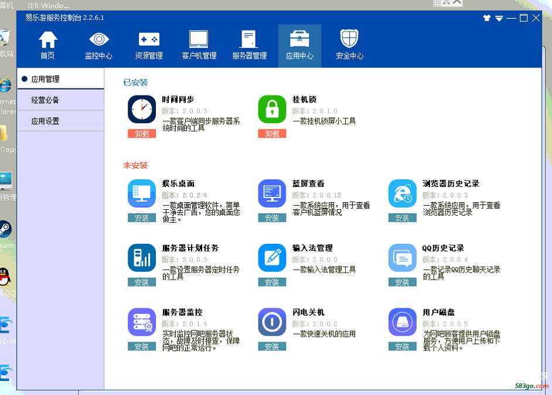This screenshot has height=395, width=552.
Task: Click the 输入法管理 title text
Action: tap(312, 248)
